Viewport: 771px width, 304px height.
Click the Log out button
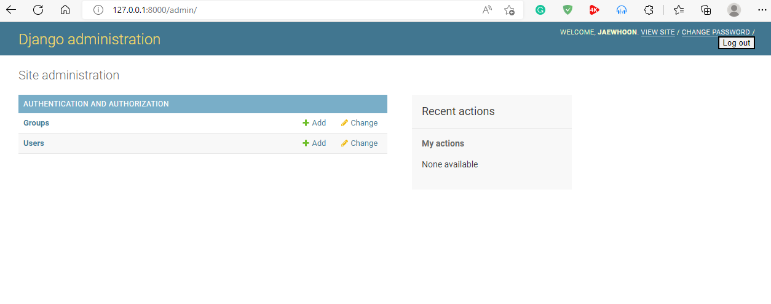click(737, 43)
